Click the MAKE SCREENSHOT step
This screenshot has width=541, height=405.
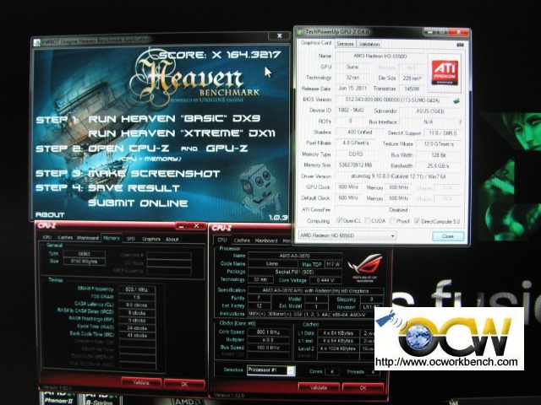(x=154, y=174)
